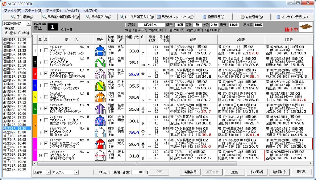Image resolution: width=316 pixels, height=180 pixels.
Task: Select race 船橋01R 14:40 in the list
Action: point(17,84)
